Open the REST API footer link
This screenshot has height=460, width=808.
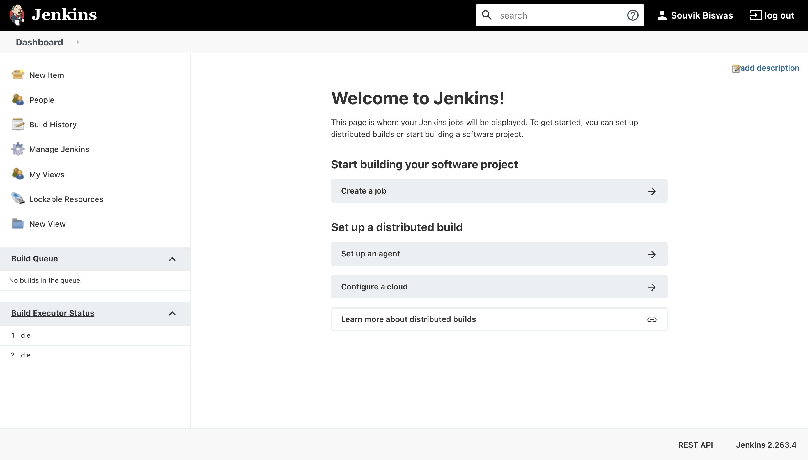click(695, 445)
